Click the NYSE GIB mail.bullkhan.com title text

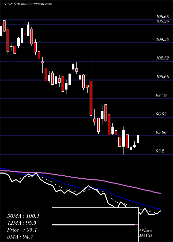pyautogui.click(x=27, y=4)
